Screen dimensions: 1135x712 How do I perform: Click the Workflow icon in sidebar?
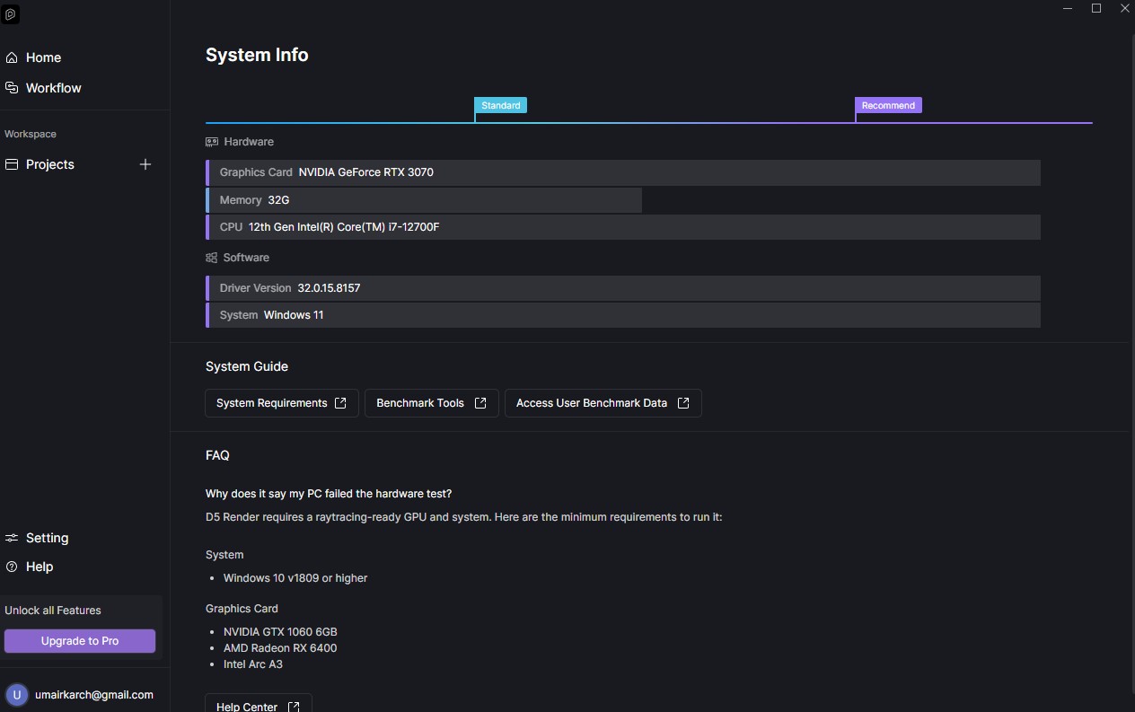(12, 88)
